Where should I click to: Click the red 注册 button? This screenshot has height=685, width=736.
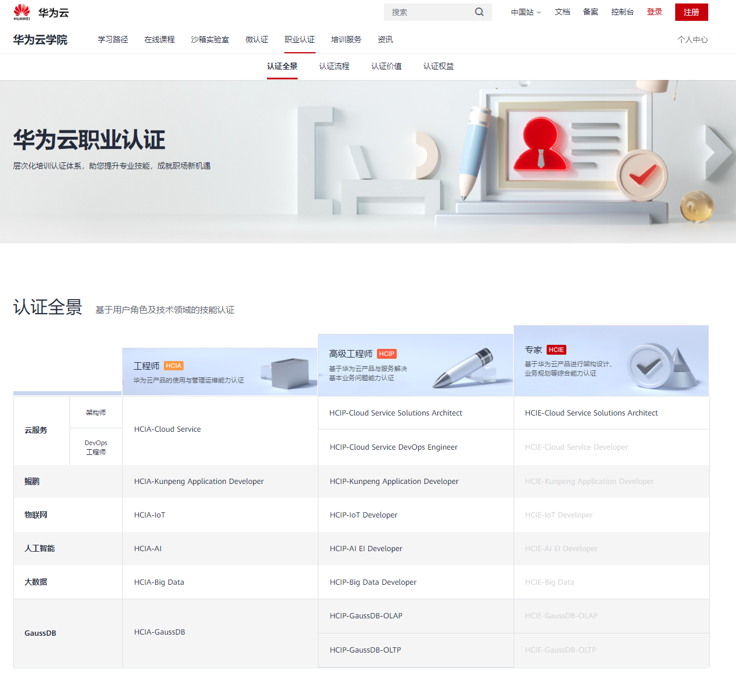tap(691, 12)
